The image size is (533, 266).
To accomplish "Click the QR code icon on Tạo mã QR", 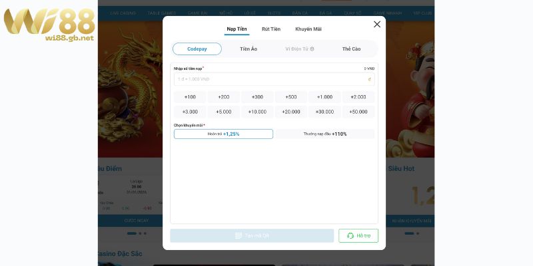I will point(239,235).
